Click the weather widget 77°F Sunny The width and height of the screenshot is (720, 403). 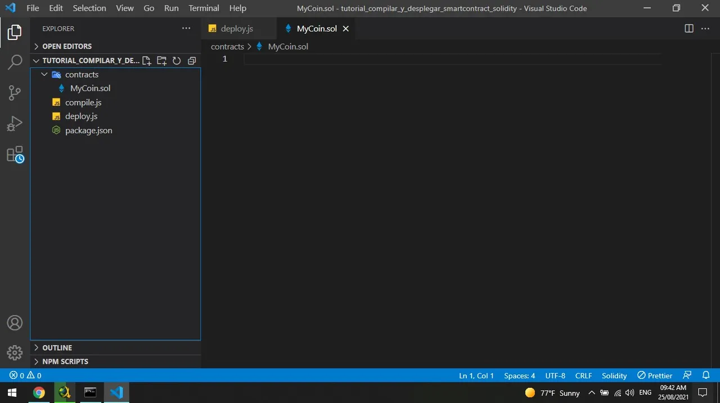pyautogui.click(x=552, y=393)
